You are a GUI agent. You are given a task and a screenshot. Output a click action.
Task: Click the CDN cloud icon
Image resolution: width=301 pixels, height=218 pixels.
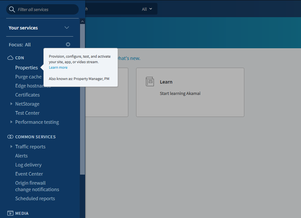tap(10, 58)
